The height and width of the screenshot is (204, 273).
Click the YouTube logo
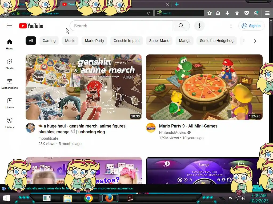tap(31, 26)
